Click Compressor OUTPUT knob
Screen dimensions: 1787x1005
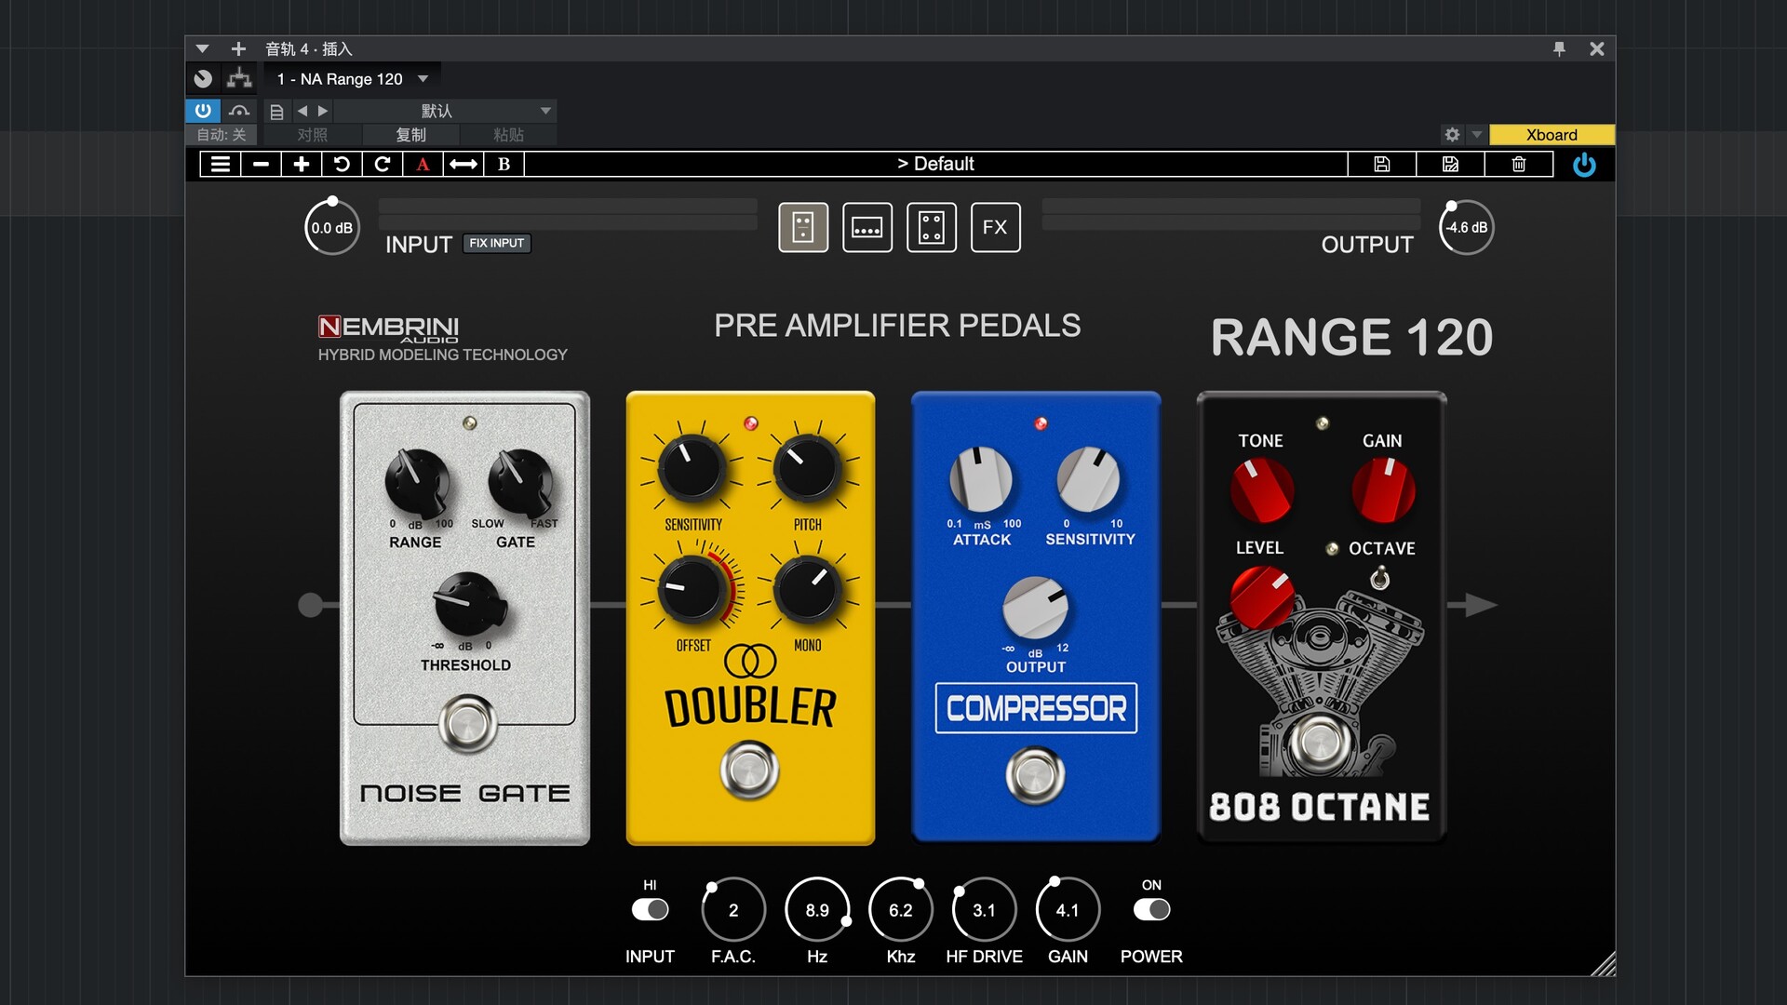pos(1035,609)
